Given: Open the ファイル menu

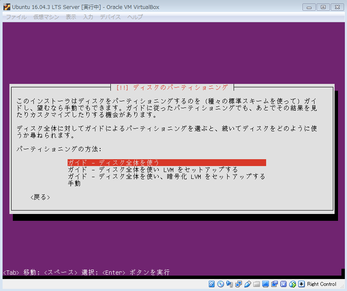Looking at the screenshot, I should tap(16, 17).
